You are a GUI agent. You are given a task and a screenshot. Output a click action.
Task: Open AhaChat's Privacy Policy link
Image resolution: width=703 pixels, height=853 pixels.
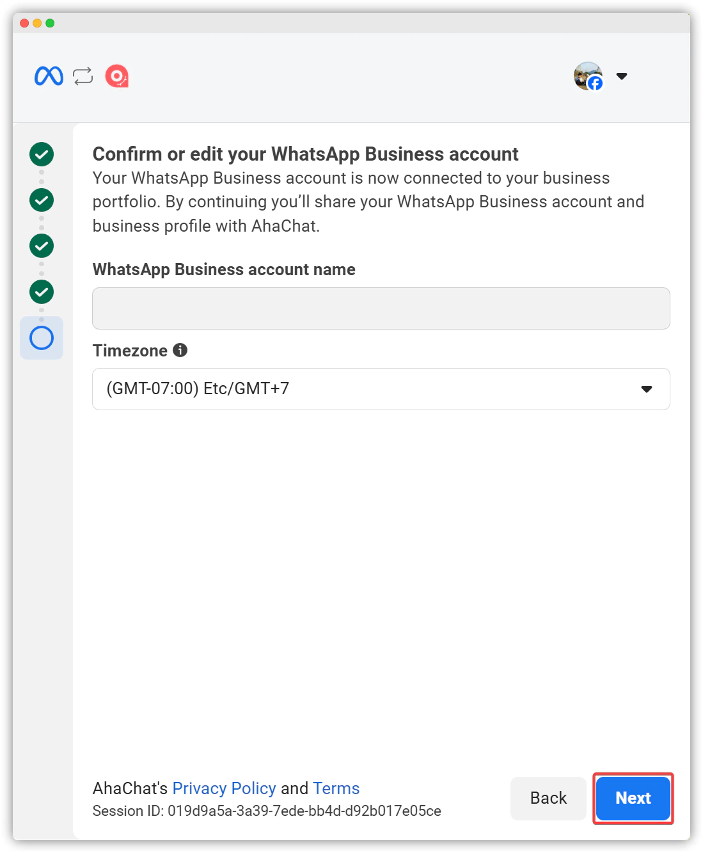pyautogui.click(x=224, y=788)
